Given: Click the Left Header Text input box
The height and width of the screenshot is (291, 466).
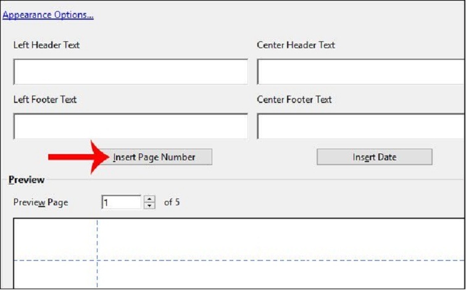Looking at the screenshot, I should [x=130, y=72].
